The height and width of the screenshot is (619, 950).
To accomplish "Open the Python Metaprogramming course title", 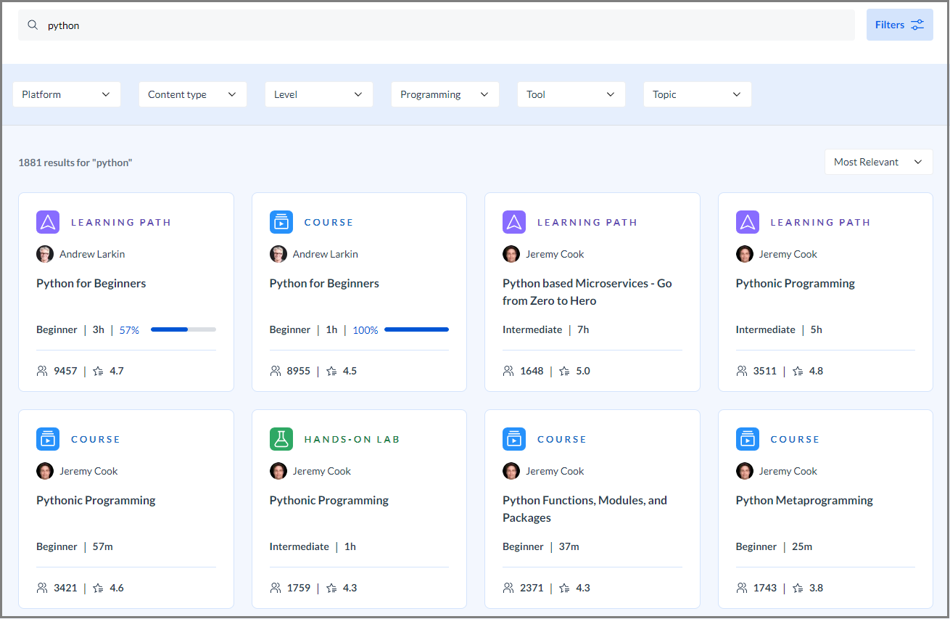I will pyautogui.click(x=804, y=500).
